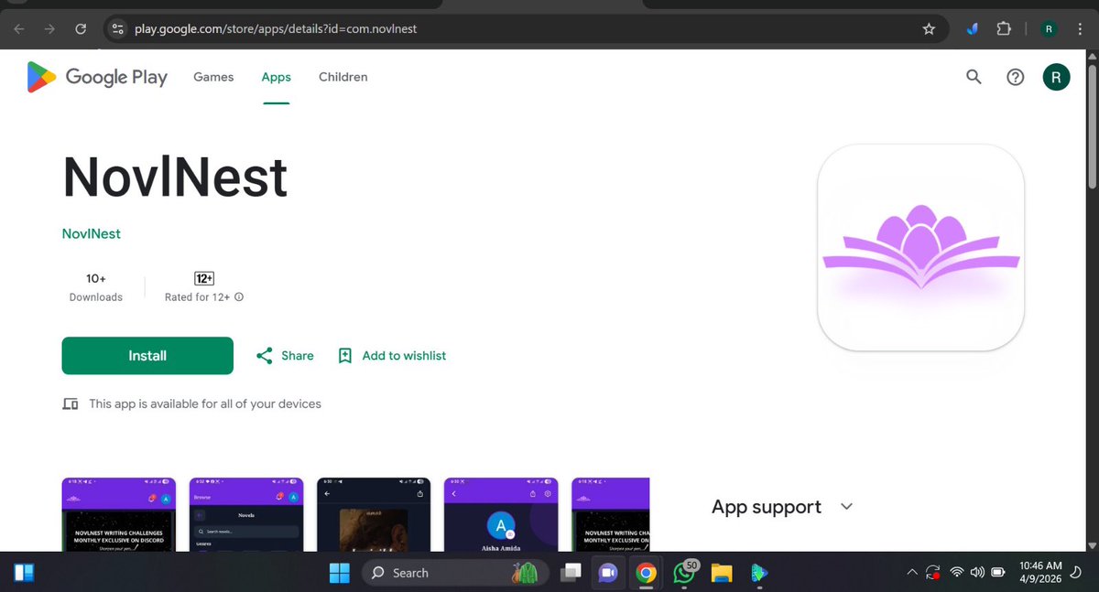
Task: Open the fifth partially visible screenshot
Action: [611, 514]
